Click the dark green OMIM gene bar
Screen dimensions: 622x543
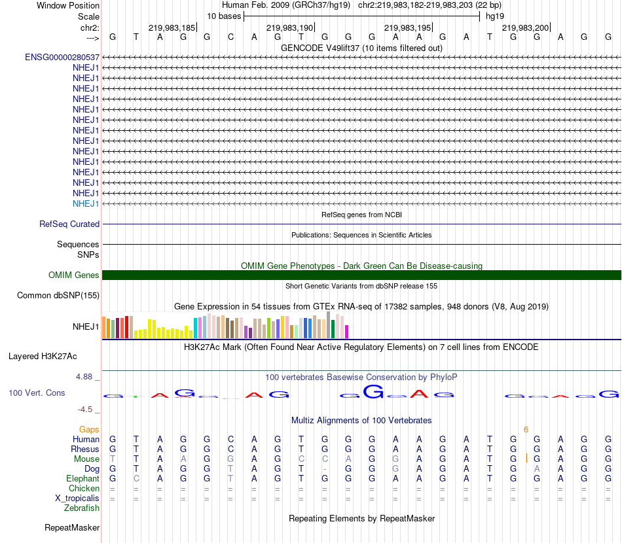pyautogui.click(x=361, y=275)
